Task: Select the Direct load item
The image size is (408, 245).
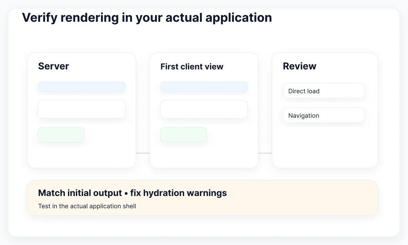Action: 324,91
